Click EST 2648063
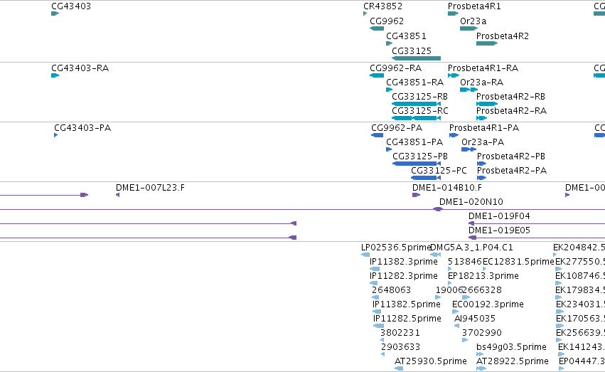 coord(391,291)
